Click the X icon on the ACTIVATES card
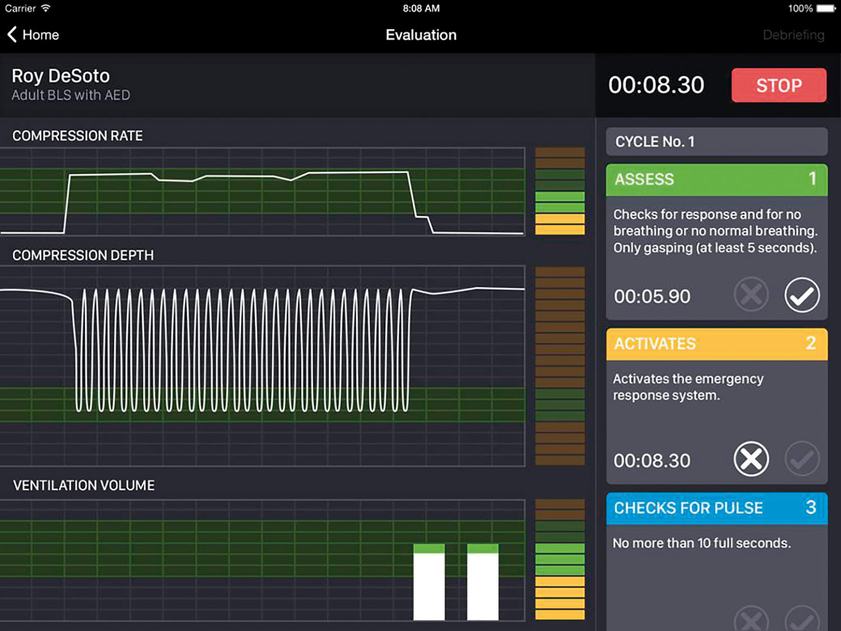The image size is (841, 631). tap(751, 458)
